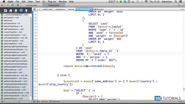This screenshot has width=185, height=104.
Task: Switch to the summary.php tab
Action: (32, 5)
